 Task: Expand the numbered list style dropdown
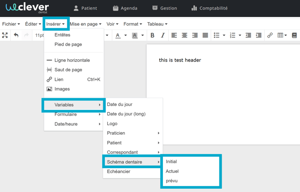click(240, 35)
